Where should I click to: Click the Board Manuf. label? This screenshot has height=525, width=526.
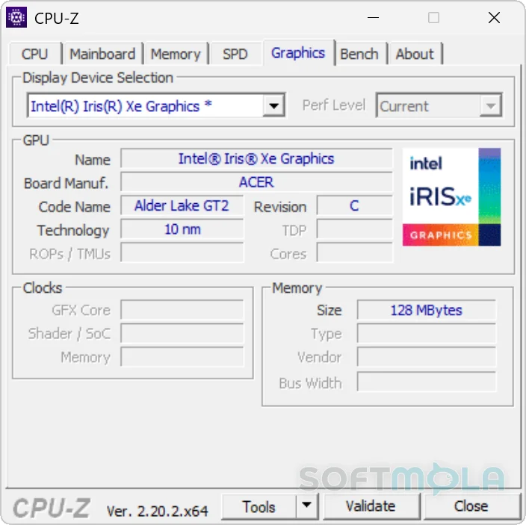[66, 184]
